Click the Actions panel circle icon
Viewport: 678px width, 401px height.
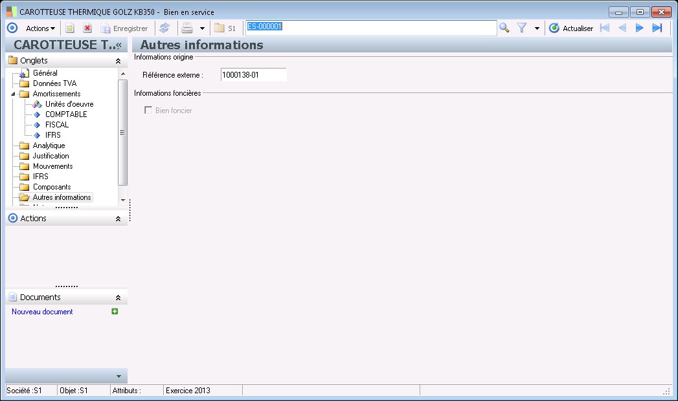13,218
